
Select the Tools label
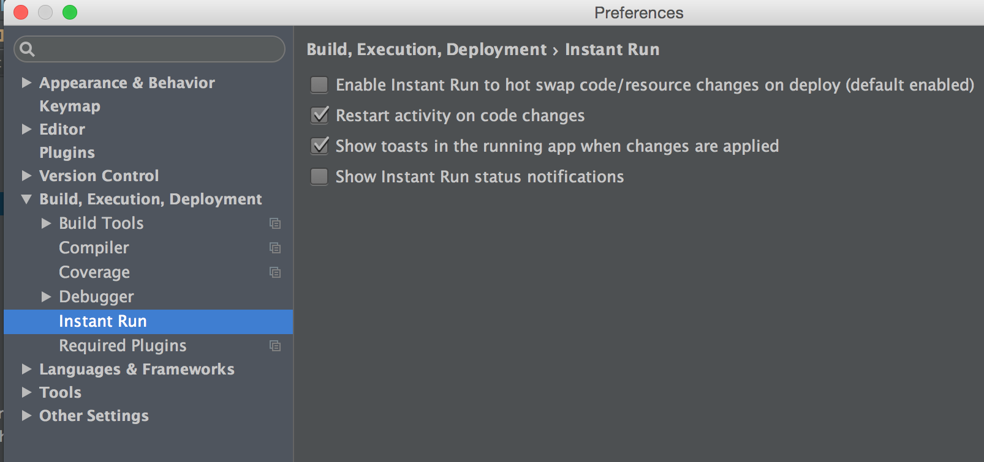pyautogui.click(x=60, y=392)
